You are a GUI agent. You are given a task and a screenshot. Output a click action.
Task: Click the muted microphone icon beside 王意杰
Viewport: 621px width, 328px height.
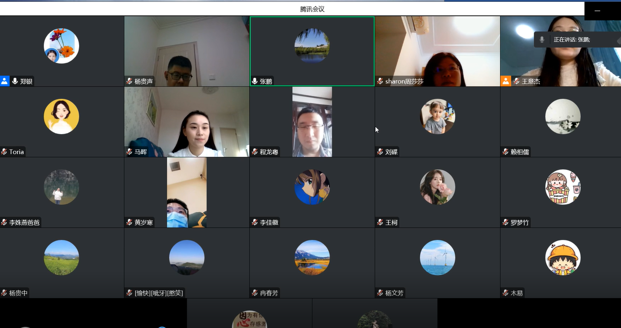(x=516, y=81)
